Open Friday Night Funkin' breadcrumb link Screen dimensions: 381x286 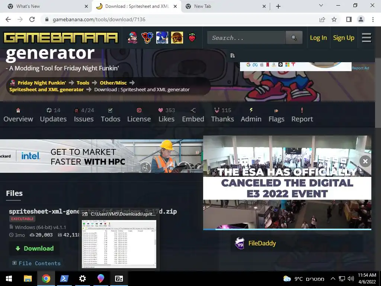click(42, 83)
